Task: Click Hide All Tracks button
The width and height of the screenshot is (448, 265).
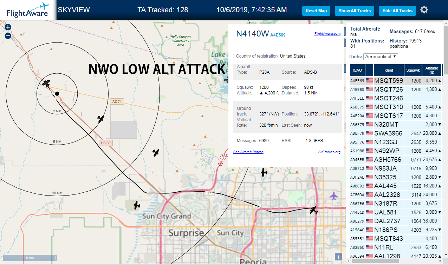Action: coord(397,11)
